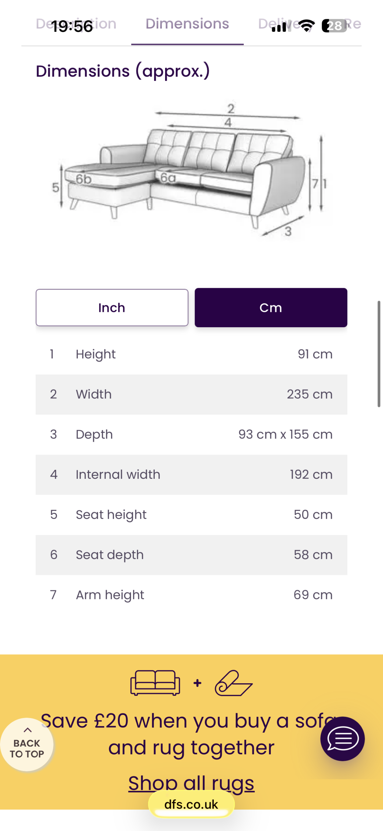Tap the Wi-Fi status icon
383x831 pixels.
306,25
